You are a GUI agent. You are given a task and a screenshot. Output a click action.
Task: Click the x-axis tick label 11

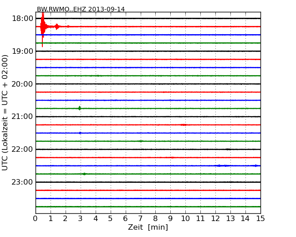coord(200,219)
